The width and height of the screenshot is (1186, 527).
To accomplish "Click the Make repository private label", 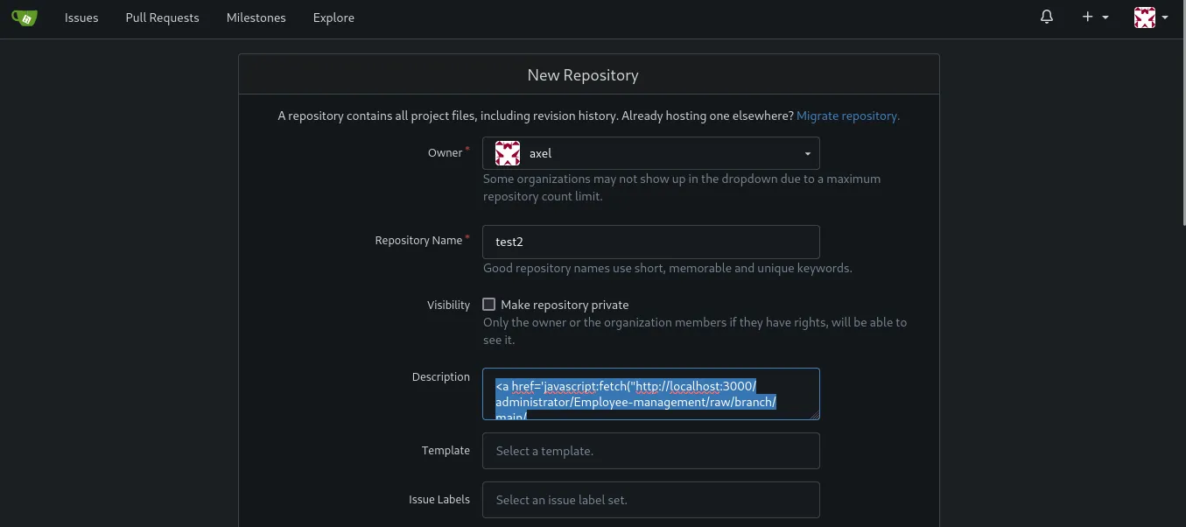I will tap(565, 305).
